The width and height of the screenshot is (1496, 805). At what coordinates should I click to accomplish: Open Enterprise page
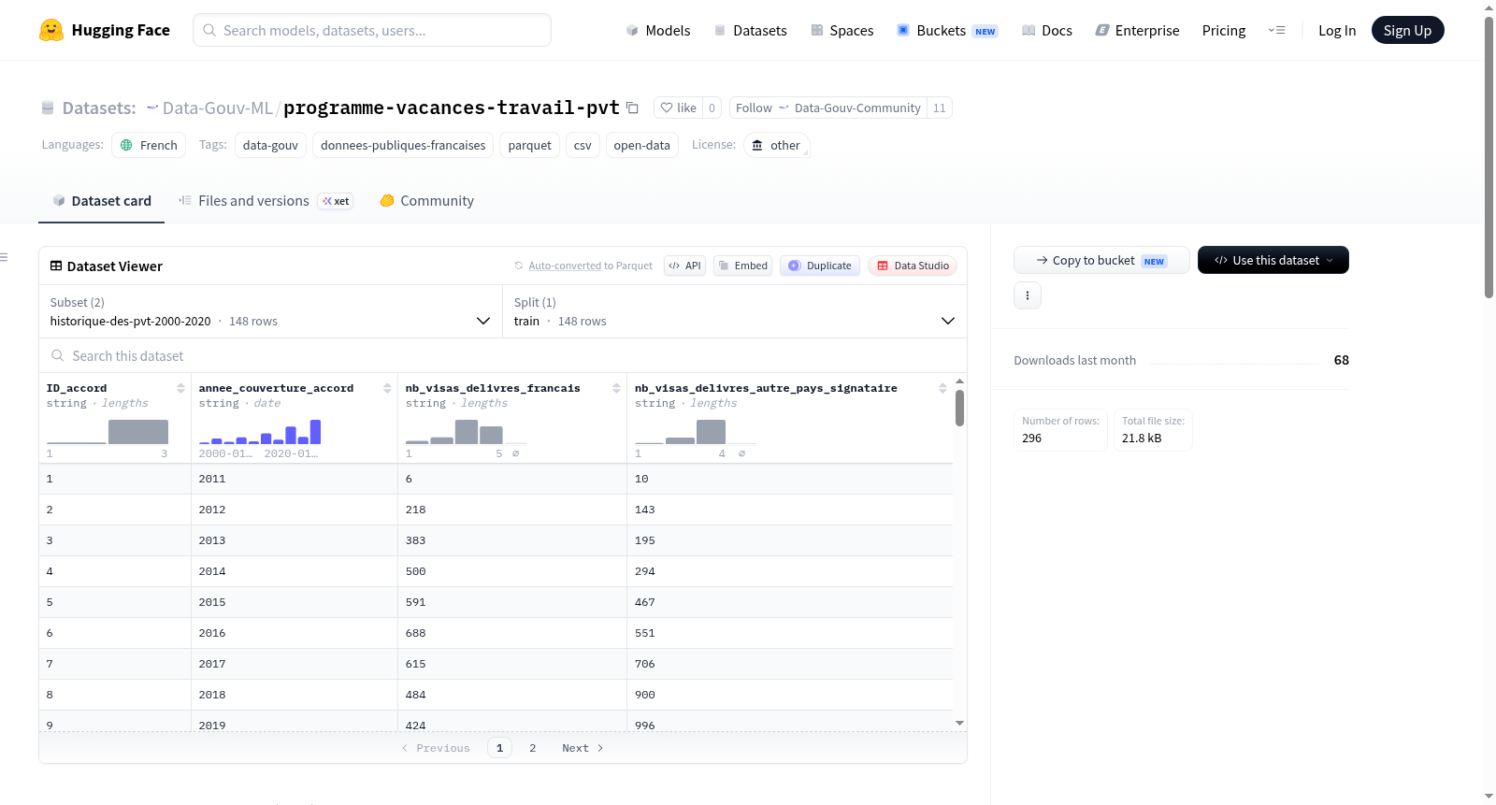(1137, 30)
